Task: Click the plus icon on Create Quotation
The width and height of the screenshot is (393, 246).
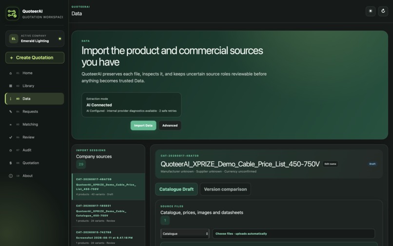Action: click(x=11, y=58)
